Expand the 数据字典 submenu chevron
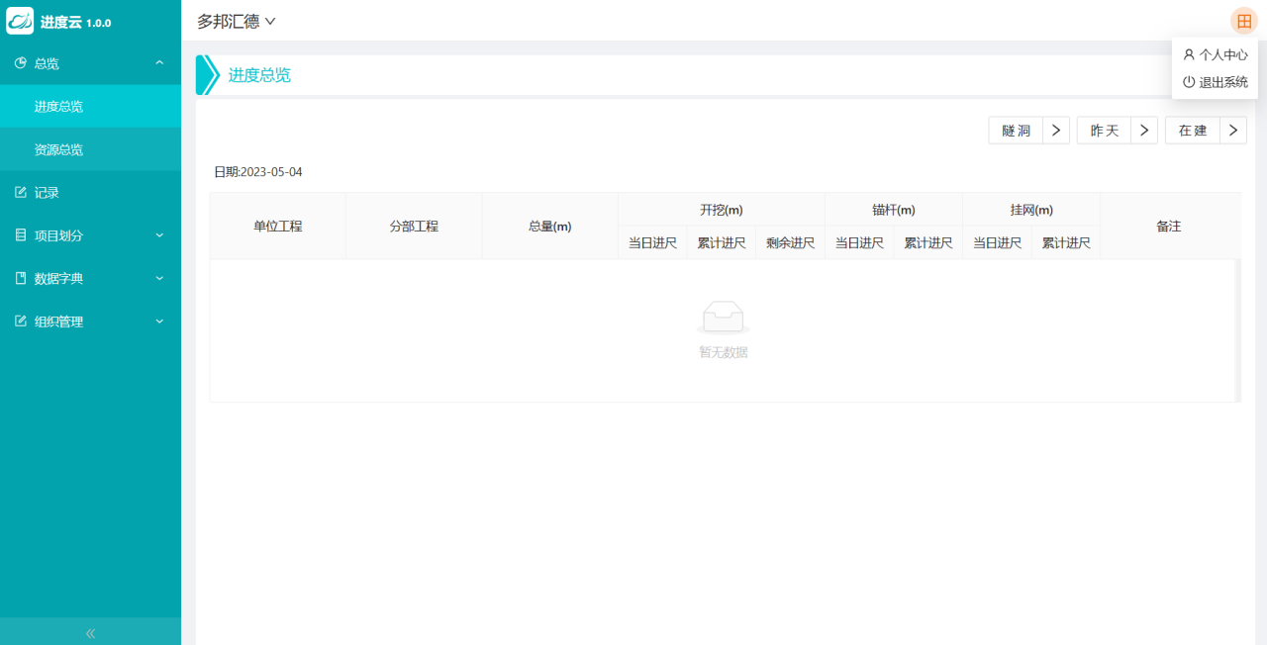The image size is (1267, 645). [159, 279]
